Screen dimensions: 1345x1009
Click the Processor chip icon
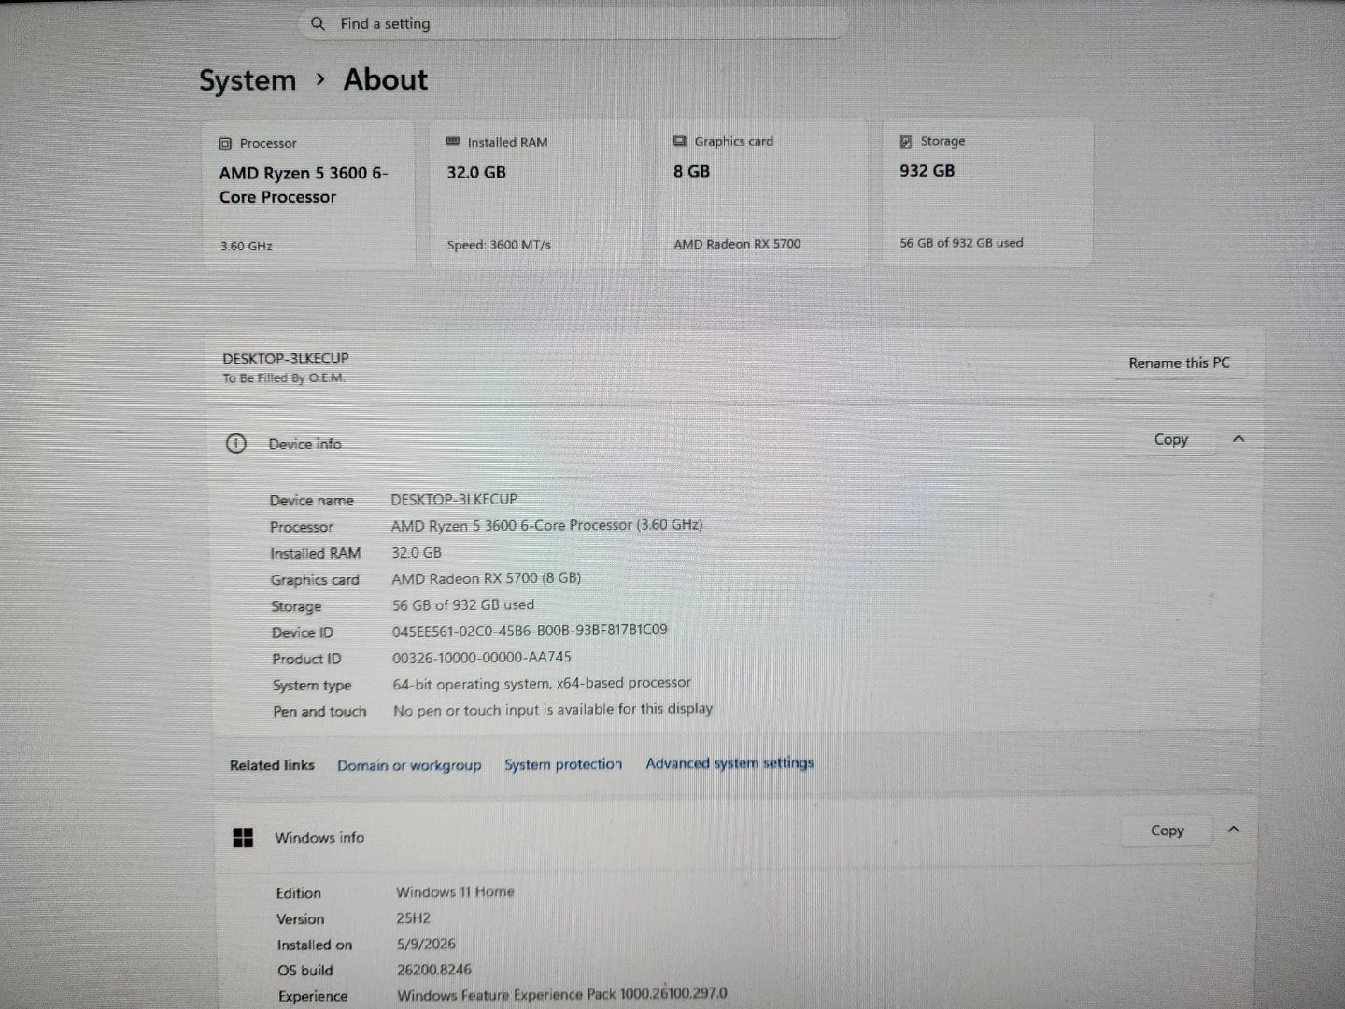tap(225, 144)
